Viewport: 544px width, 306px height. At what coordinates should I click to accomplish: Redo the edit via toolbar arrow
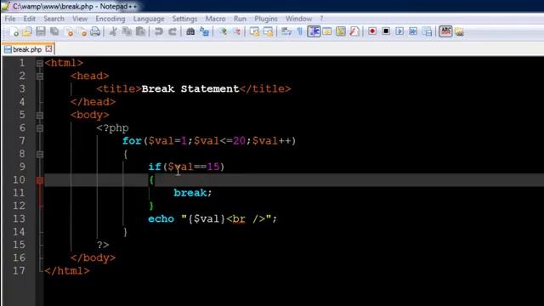coord(173,32)
